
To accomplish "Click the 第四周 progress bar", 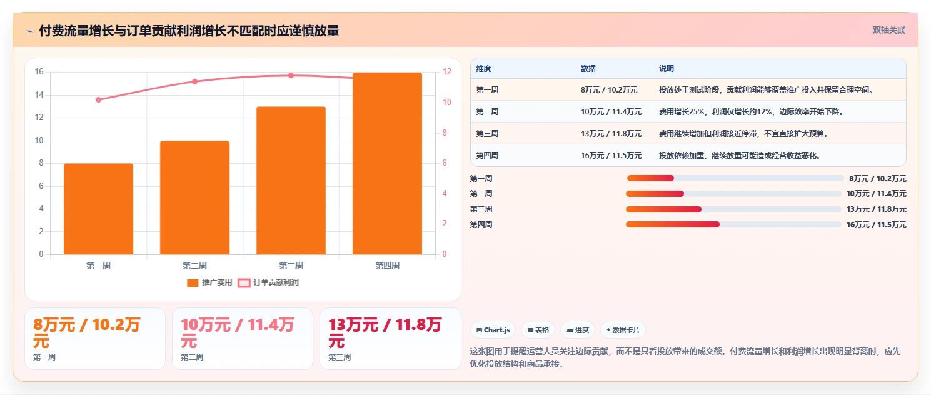I will pos(733,224).
